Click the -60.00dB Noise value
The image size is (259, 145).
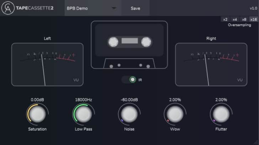[129, 100]
